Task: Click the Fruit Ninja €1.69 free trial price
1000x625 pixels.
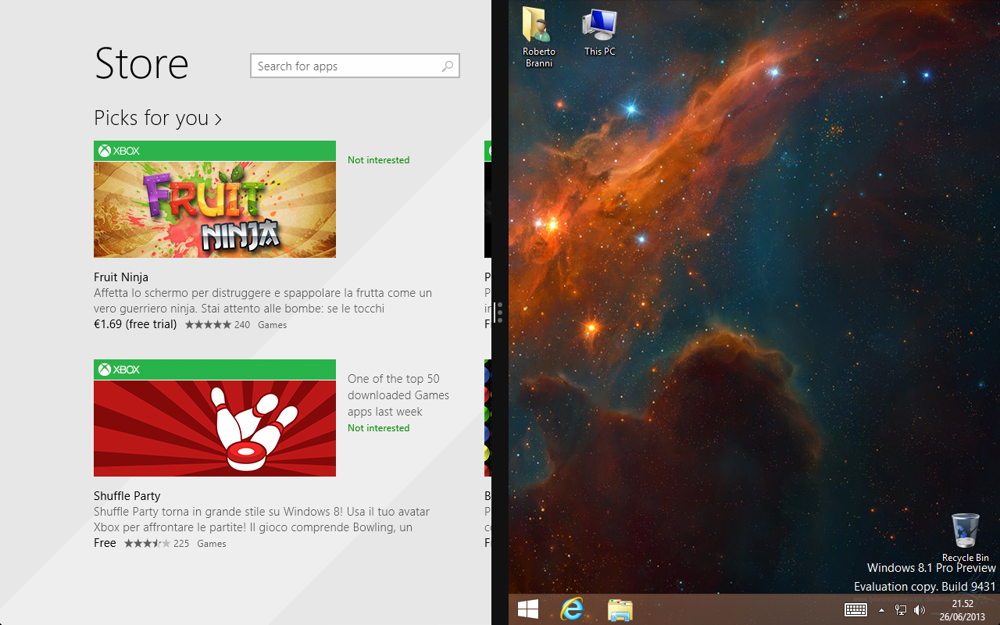Action: [x=135, y=324]
